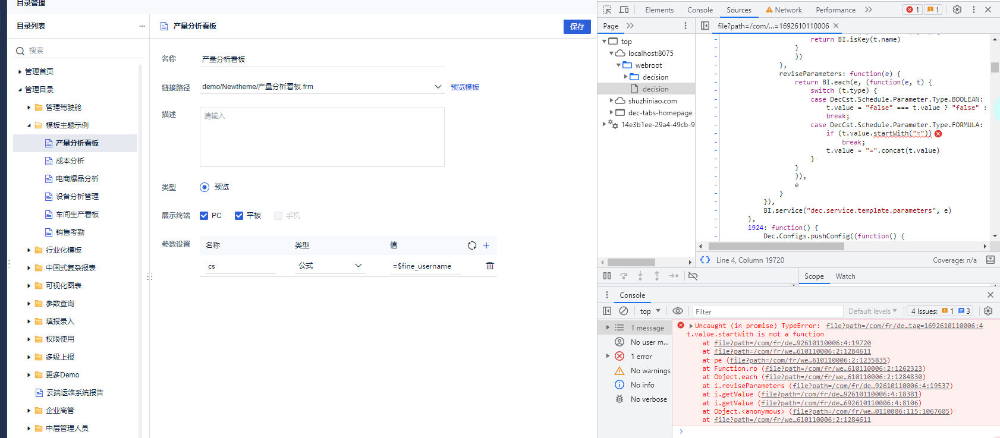Step out of current function
1000x438 pixels.
pyautogui.click(x=657, y=276)
